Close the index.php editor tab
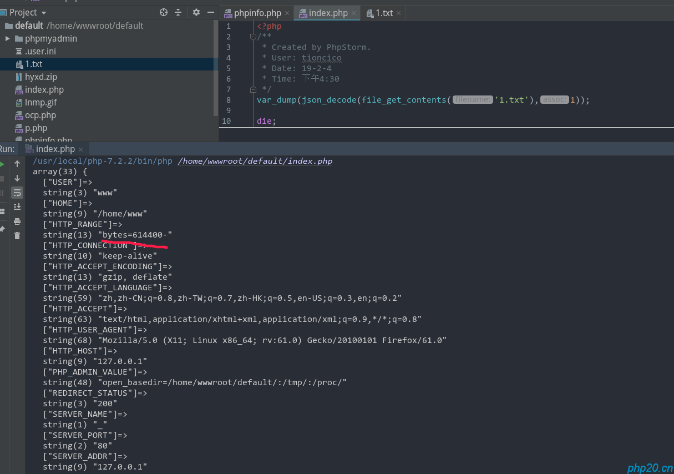674x474 pixels. pyautogui.click(x=353, y=13)
